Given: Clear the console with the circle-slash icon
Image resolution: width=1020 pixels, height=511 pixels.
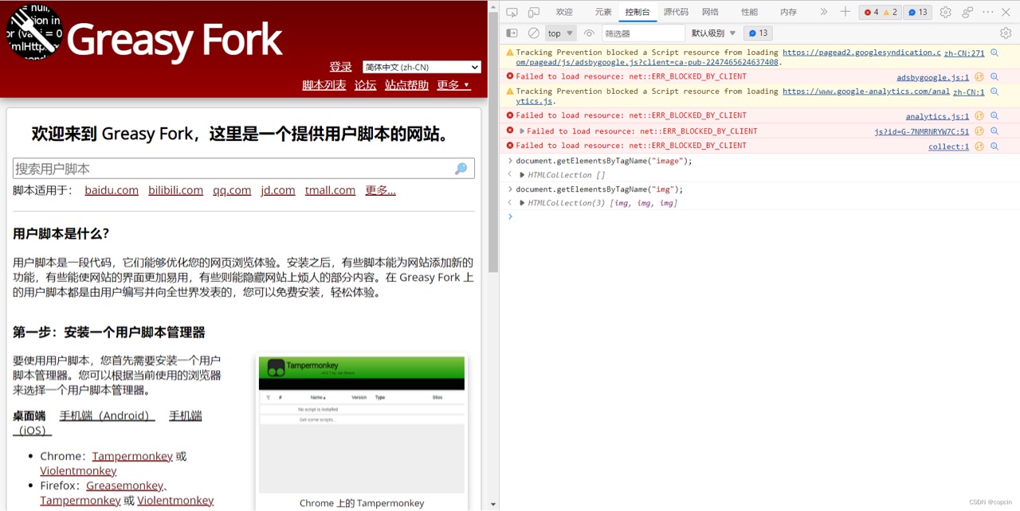Looking at the screenshot, I should coord(533,33).
